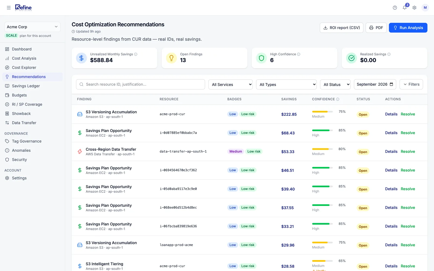The height and width of the screenshot is (271, 434).
Task: Click the Unrealized Monthly Savings dollar icon
Action: [x=81, y=58]
